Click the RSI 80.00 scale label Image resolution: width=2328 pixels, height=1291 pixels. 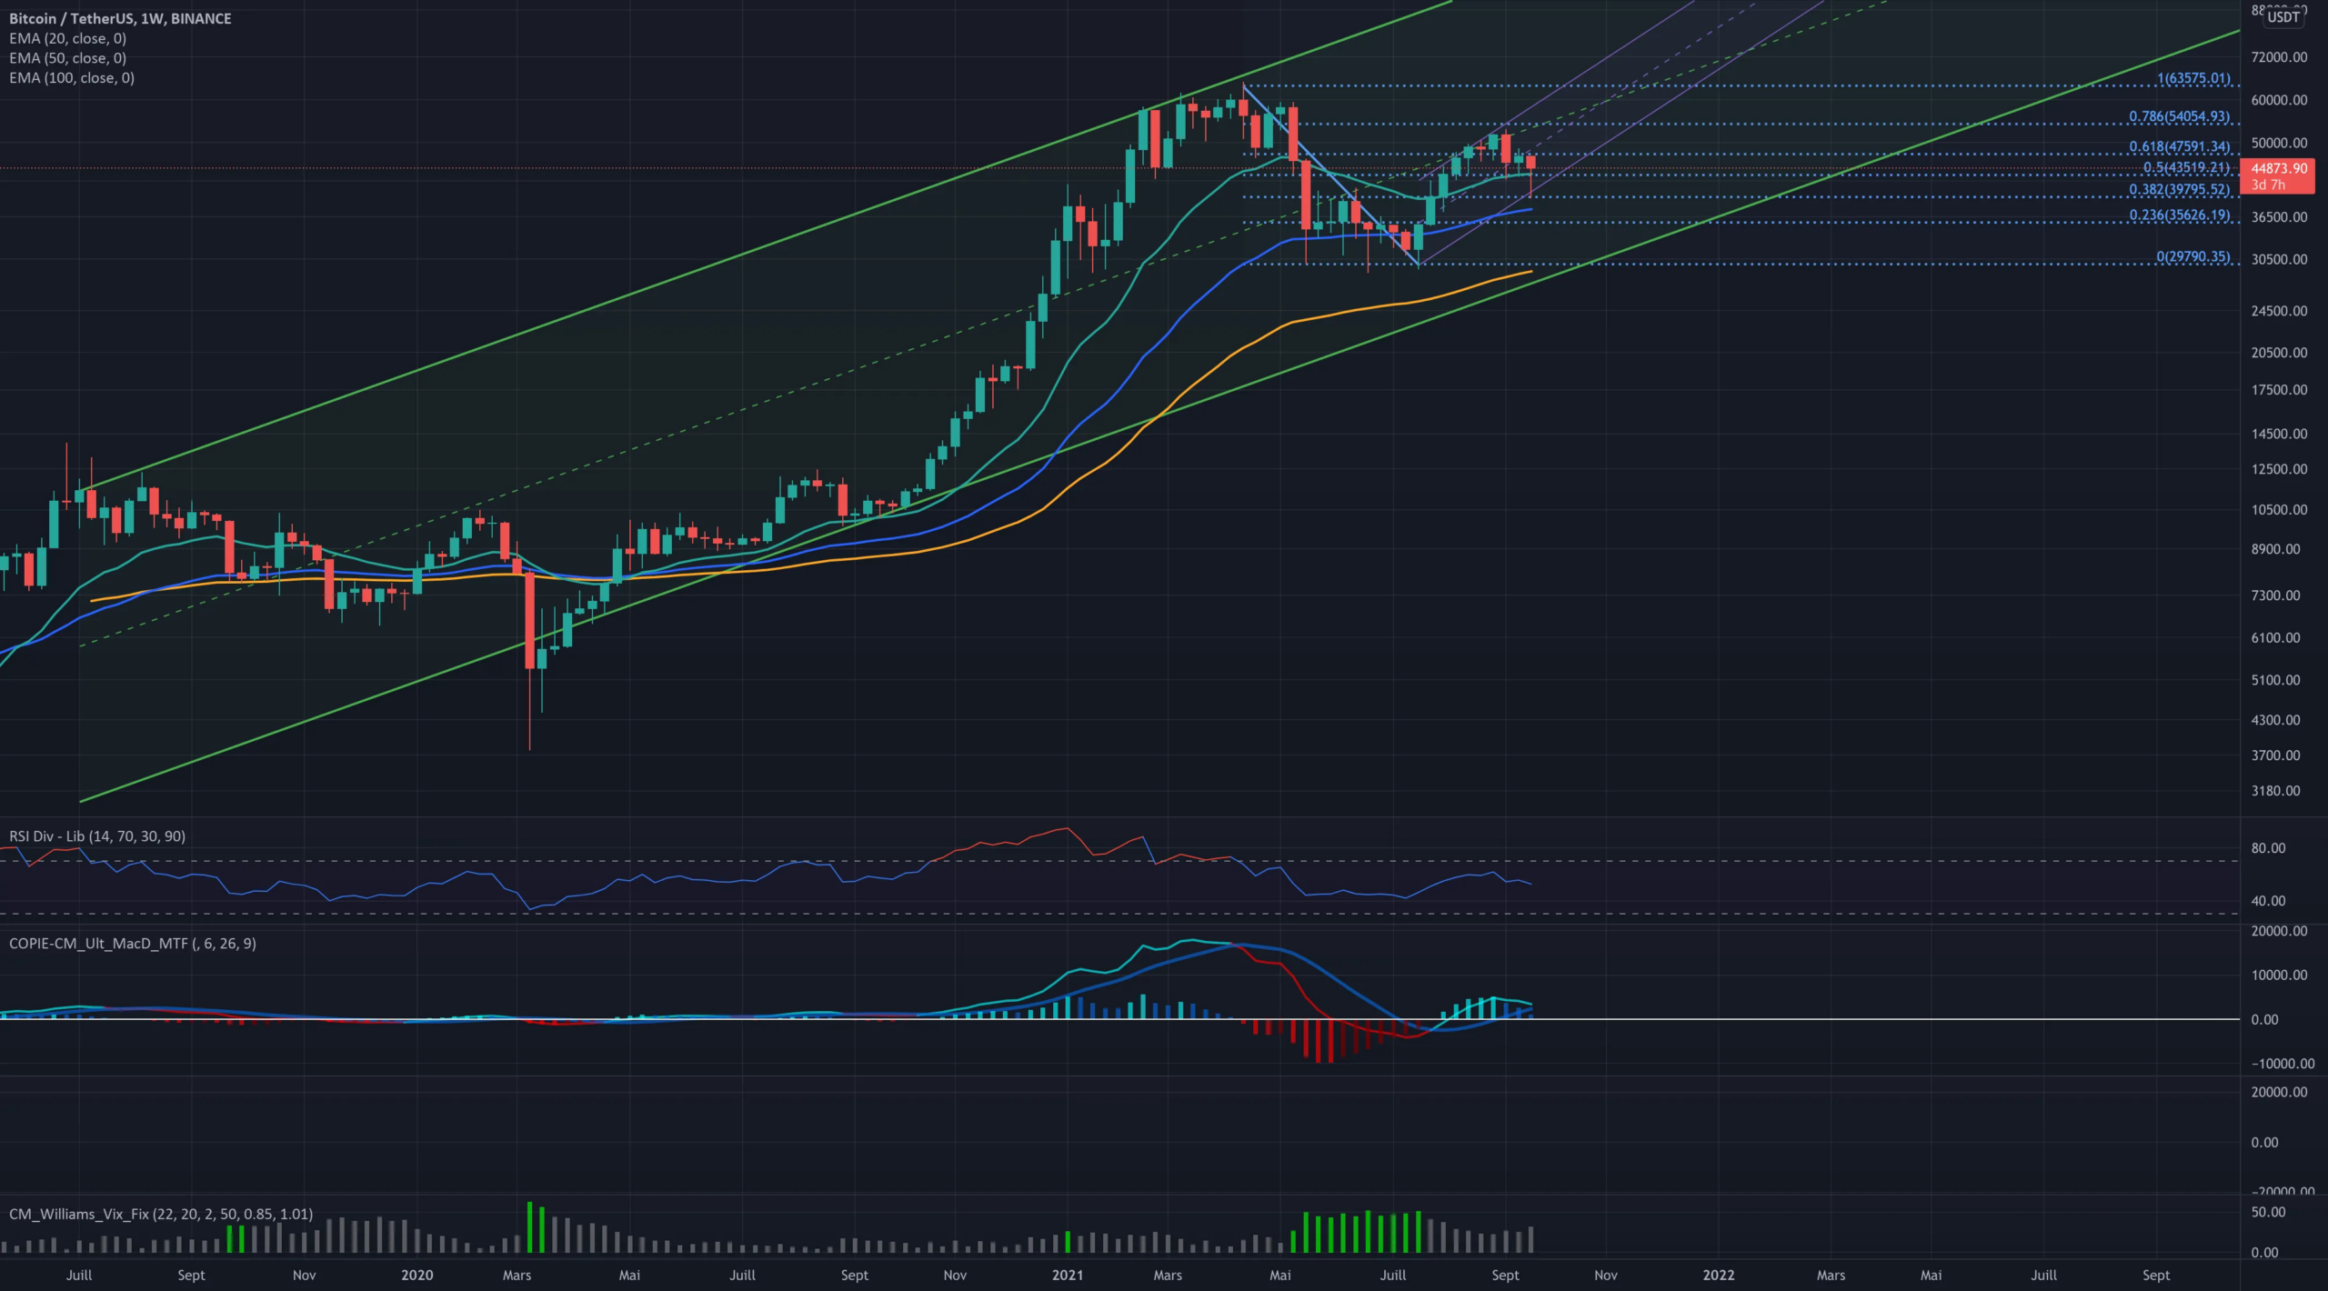click(x=2268, y=848)
